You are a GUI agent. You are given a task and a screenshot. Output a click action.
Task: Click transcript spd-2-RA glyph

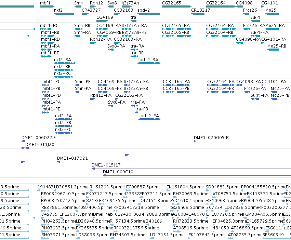[149, 63]
